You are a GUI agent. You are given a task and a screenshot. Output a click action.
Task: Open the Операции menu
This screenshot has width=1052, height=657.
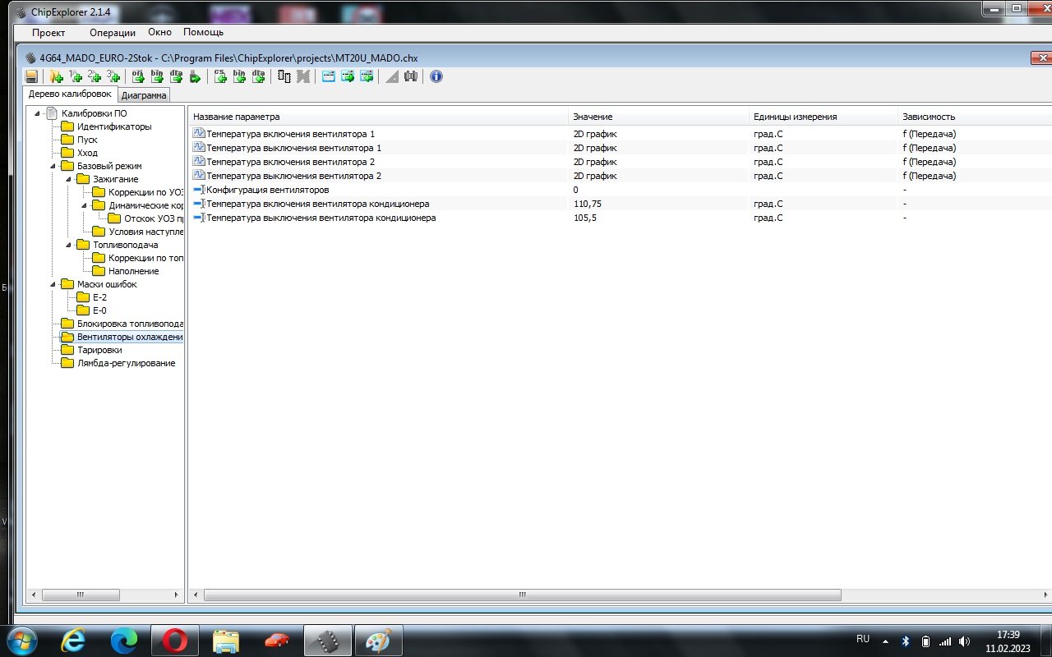113,33
